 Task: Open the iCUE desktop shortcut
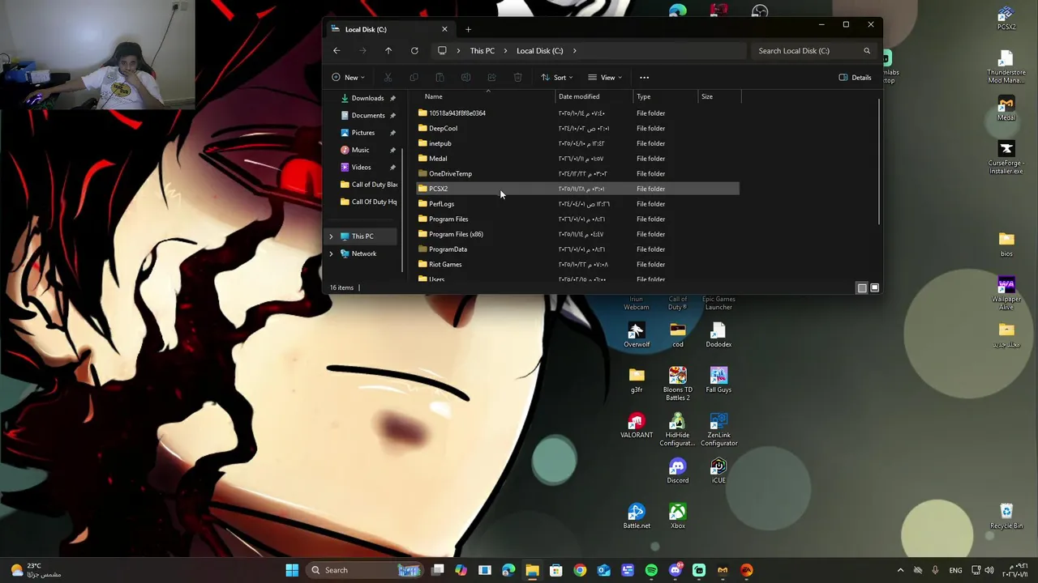pos(718,471)
